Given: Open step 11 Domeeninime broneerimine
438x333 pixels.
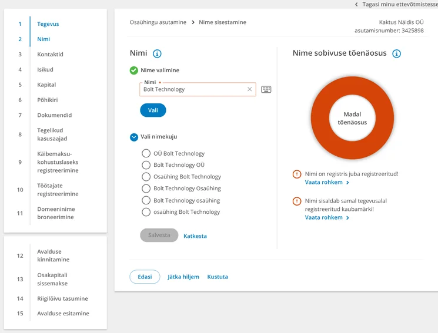Looking at the screenshot, I should point(56,213).
